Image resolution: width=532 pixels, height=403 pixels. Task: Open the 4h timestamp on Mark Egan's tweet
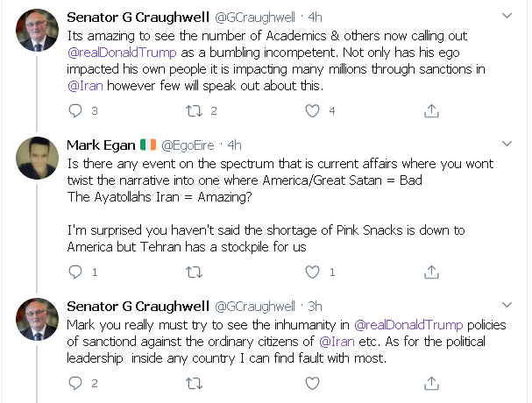tap(235, 145)
